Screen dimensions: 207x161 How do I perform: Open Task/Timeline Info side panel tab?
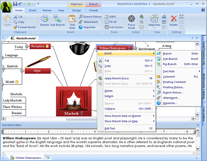204,53
